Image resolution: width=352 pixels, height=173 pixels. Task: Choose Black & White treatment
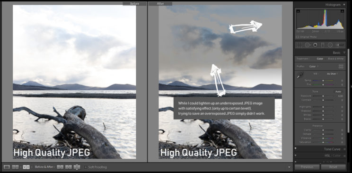[x=335, y=59]
